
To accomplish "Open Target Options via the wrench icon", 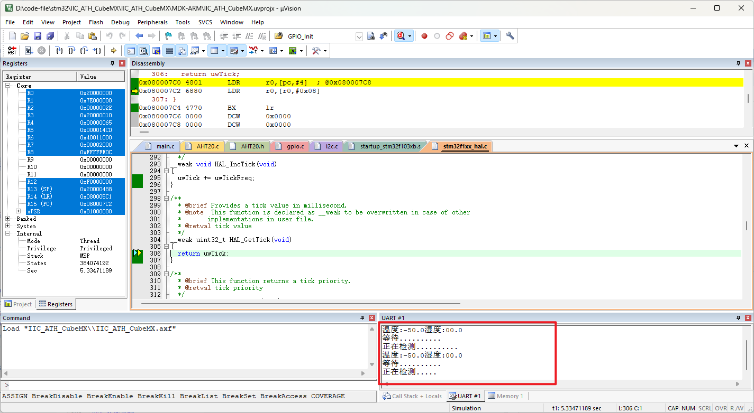I will pos(509,36).
